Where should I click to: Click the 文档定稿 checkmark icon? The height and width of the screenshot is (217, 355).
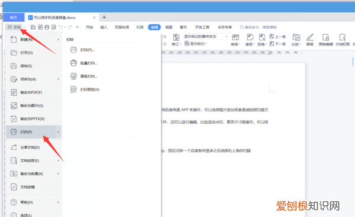coord(14,187)
